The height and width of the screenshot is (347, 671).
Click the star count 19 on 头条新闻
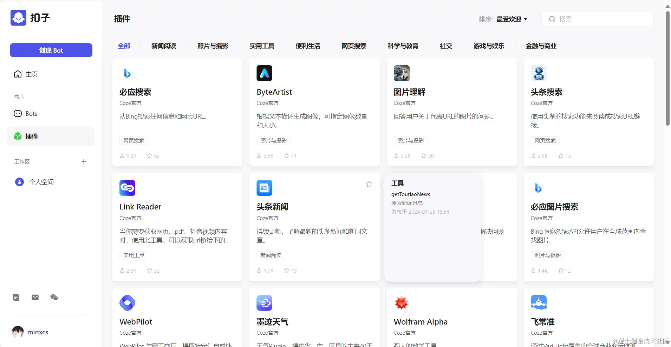tap(294, 271)
